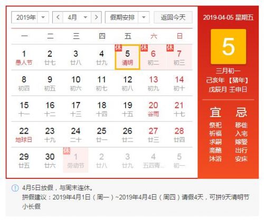The height and width of the screenshot is (220, 264).
Task: Select April 4 廿九
Action: (101, 57)
